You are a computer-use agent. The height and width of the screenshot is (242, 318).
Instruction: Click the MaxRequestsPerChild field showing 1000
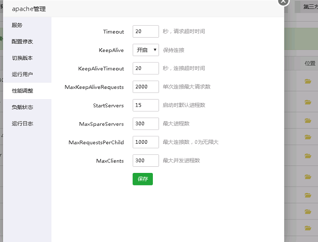click(x=146, y=142)
